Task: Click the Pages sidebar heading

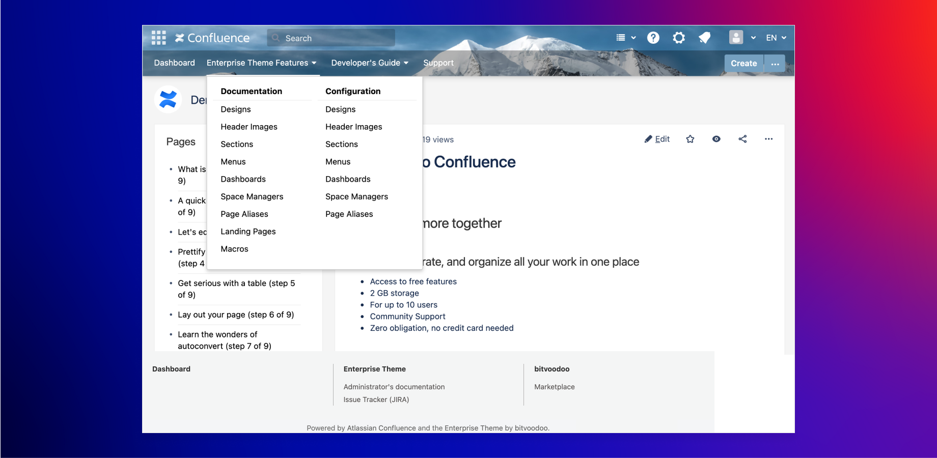Action: 181,142
